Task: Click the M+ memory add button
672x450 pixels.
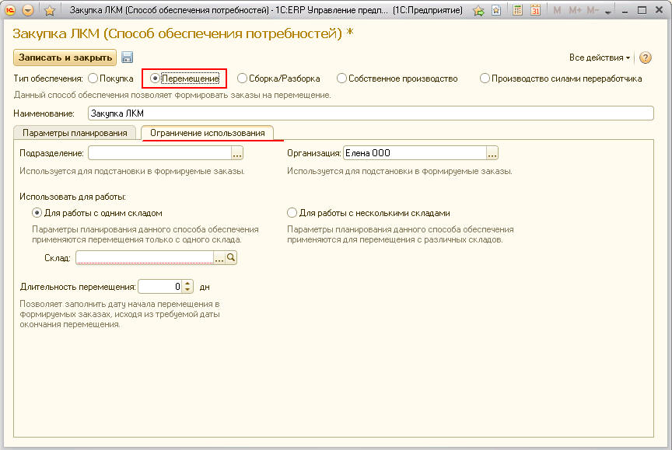Action: coord(575,10)
